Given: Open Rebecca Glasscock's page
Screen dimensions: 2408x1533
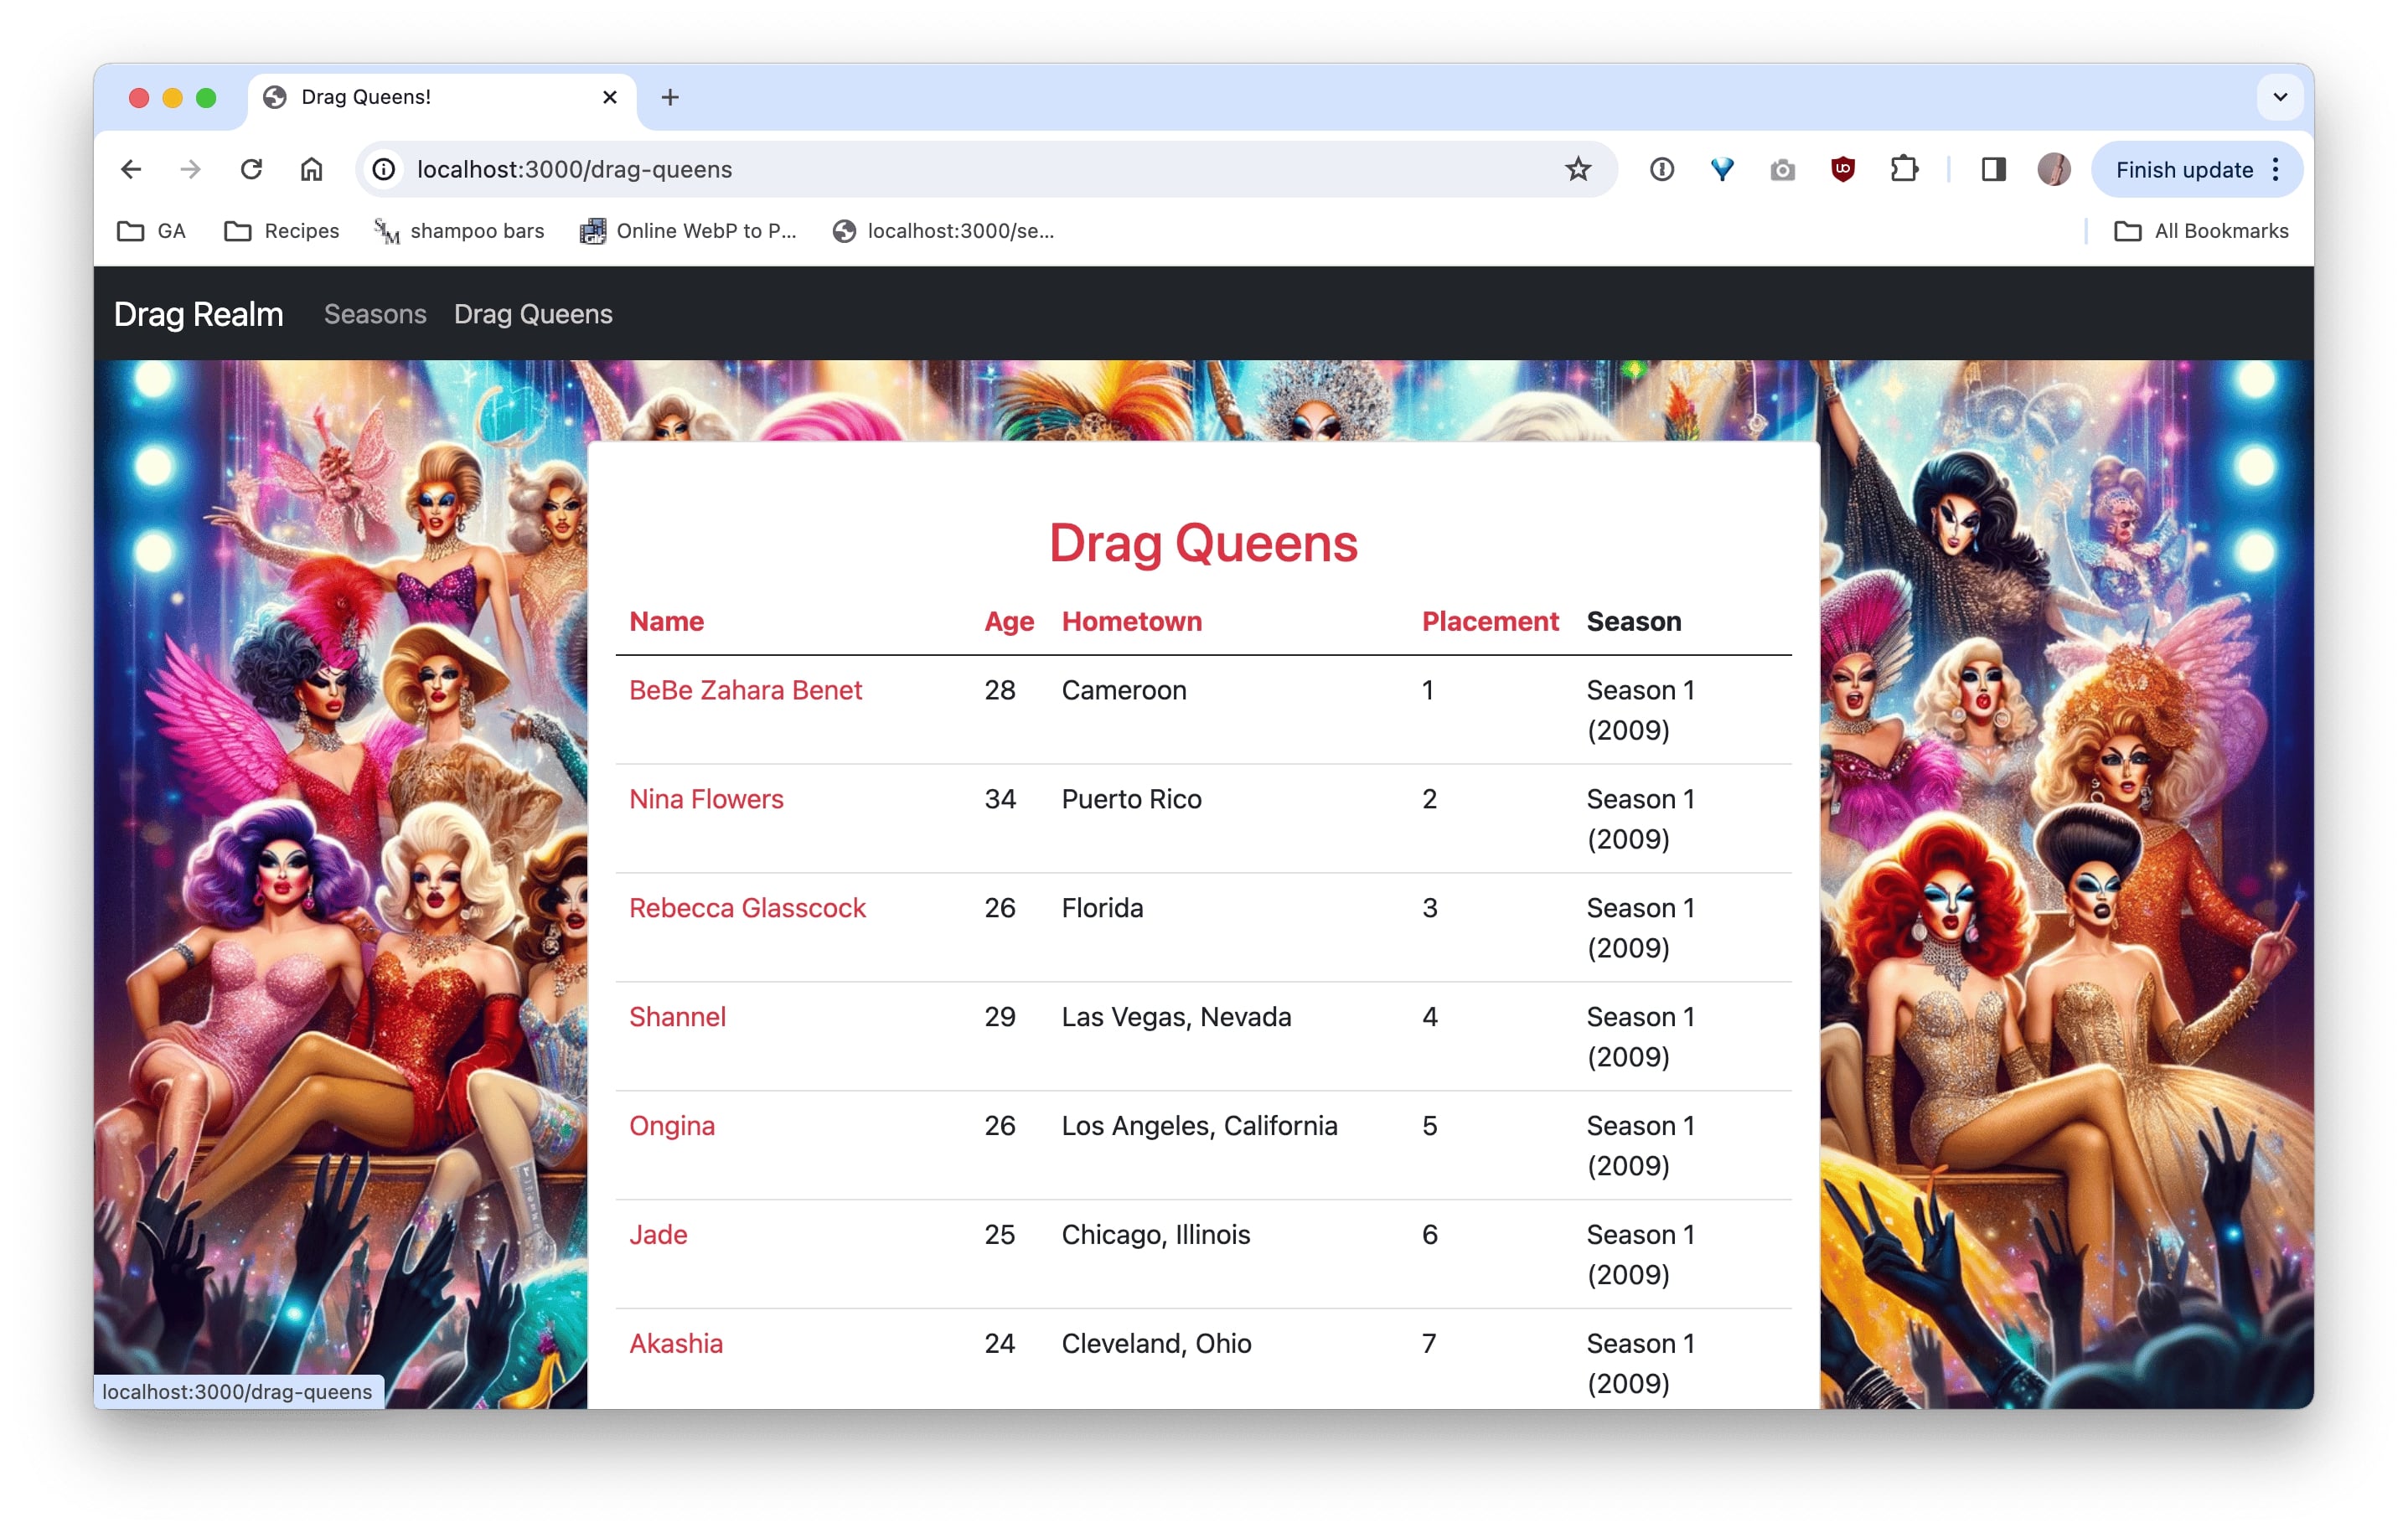Looking at the screenshot, I should [x=747, y=908].
